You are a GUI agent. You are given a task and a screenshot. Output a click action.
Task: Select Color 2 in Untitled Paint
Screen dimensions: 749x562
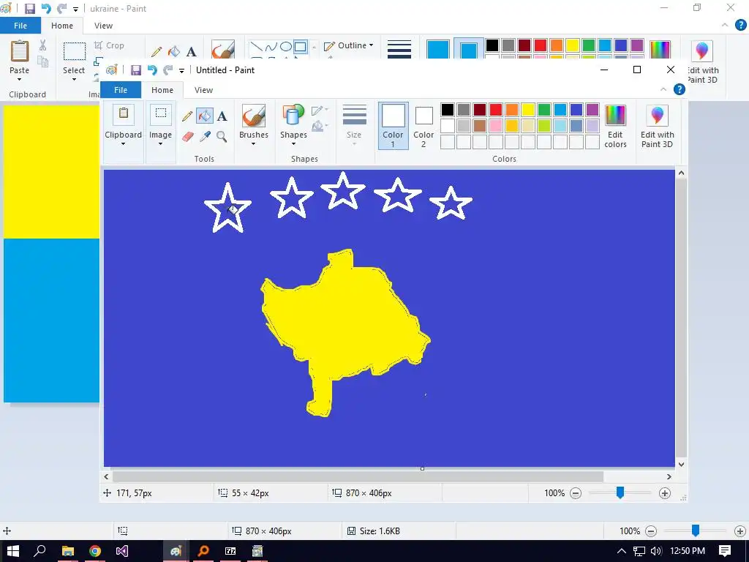pos(424,126)
